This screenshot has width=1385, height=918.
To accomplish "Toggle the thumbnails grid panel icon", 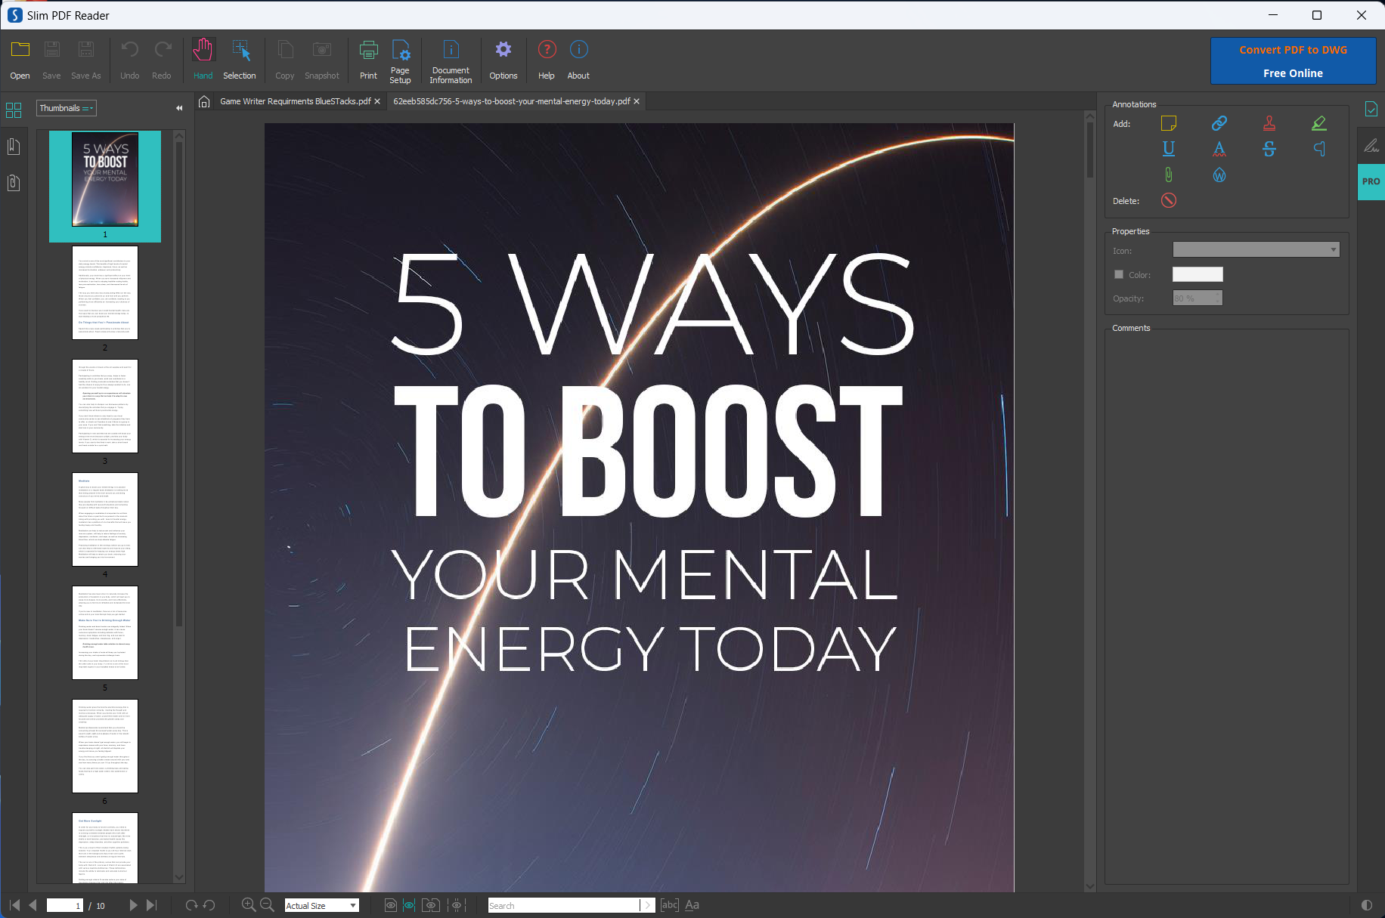I will [x=14, y=110].
